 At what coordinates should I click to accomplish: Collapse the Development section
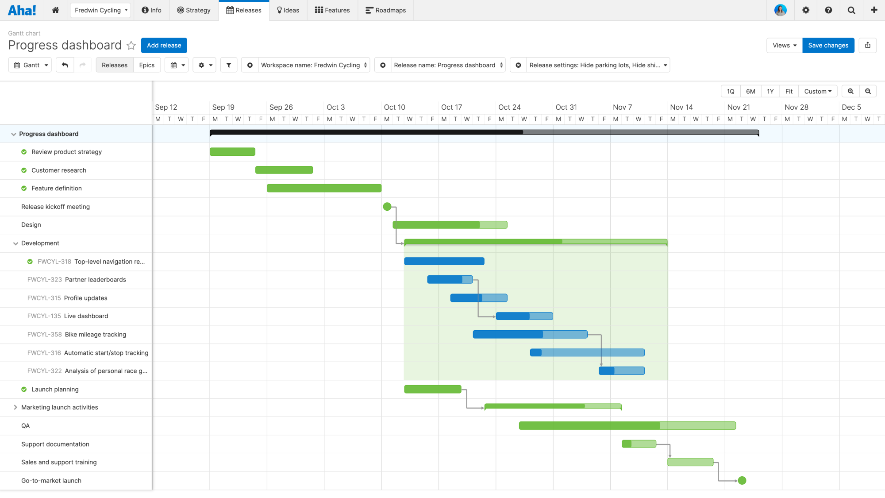pyautogui.click(x=15, y=243)
